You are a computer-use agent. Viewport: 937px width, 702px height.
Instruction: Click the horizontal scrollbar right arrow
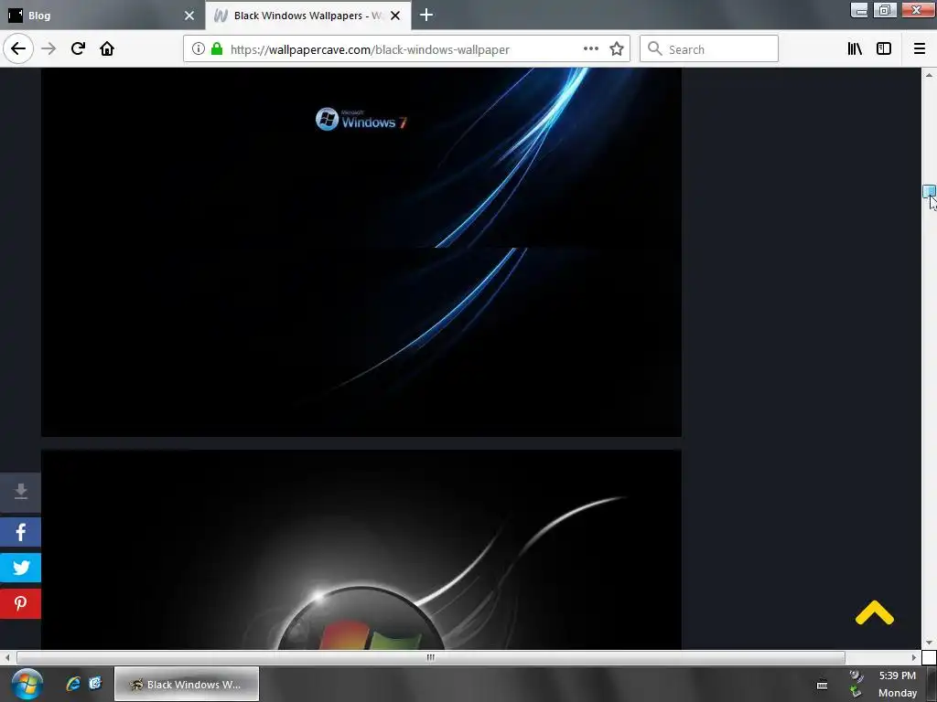pyautogui.click(x=914, y=657)
